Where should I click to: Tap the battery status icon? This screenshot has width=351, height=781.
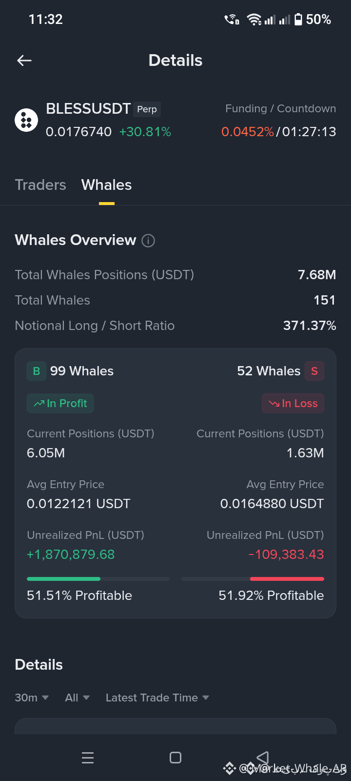298,20
